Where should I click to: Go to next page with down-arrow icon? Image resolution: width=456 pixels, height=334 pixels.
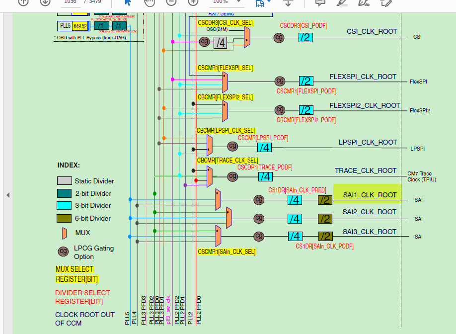tap(45, 2)
